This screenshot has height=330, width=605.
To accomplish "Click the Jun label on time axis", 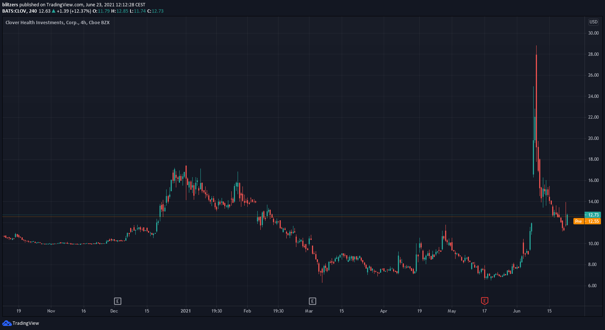I will (x=516, y=311).
